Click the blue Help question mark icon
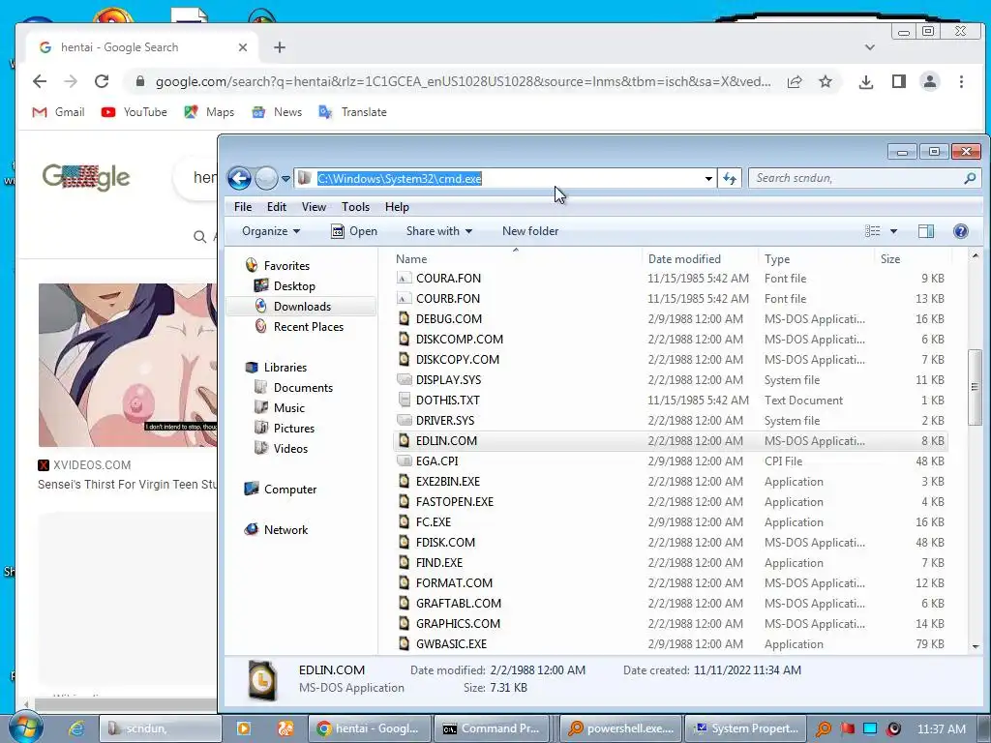 (961, 231)
